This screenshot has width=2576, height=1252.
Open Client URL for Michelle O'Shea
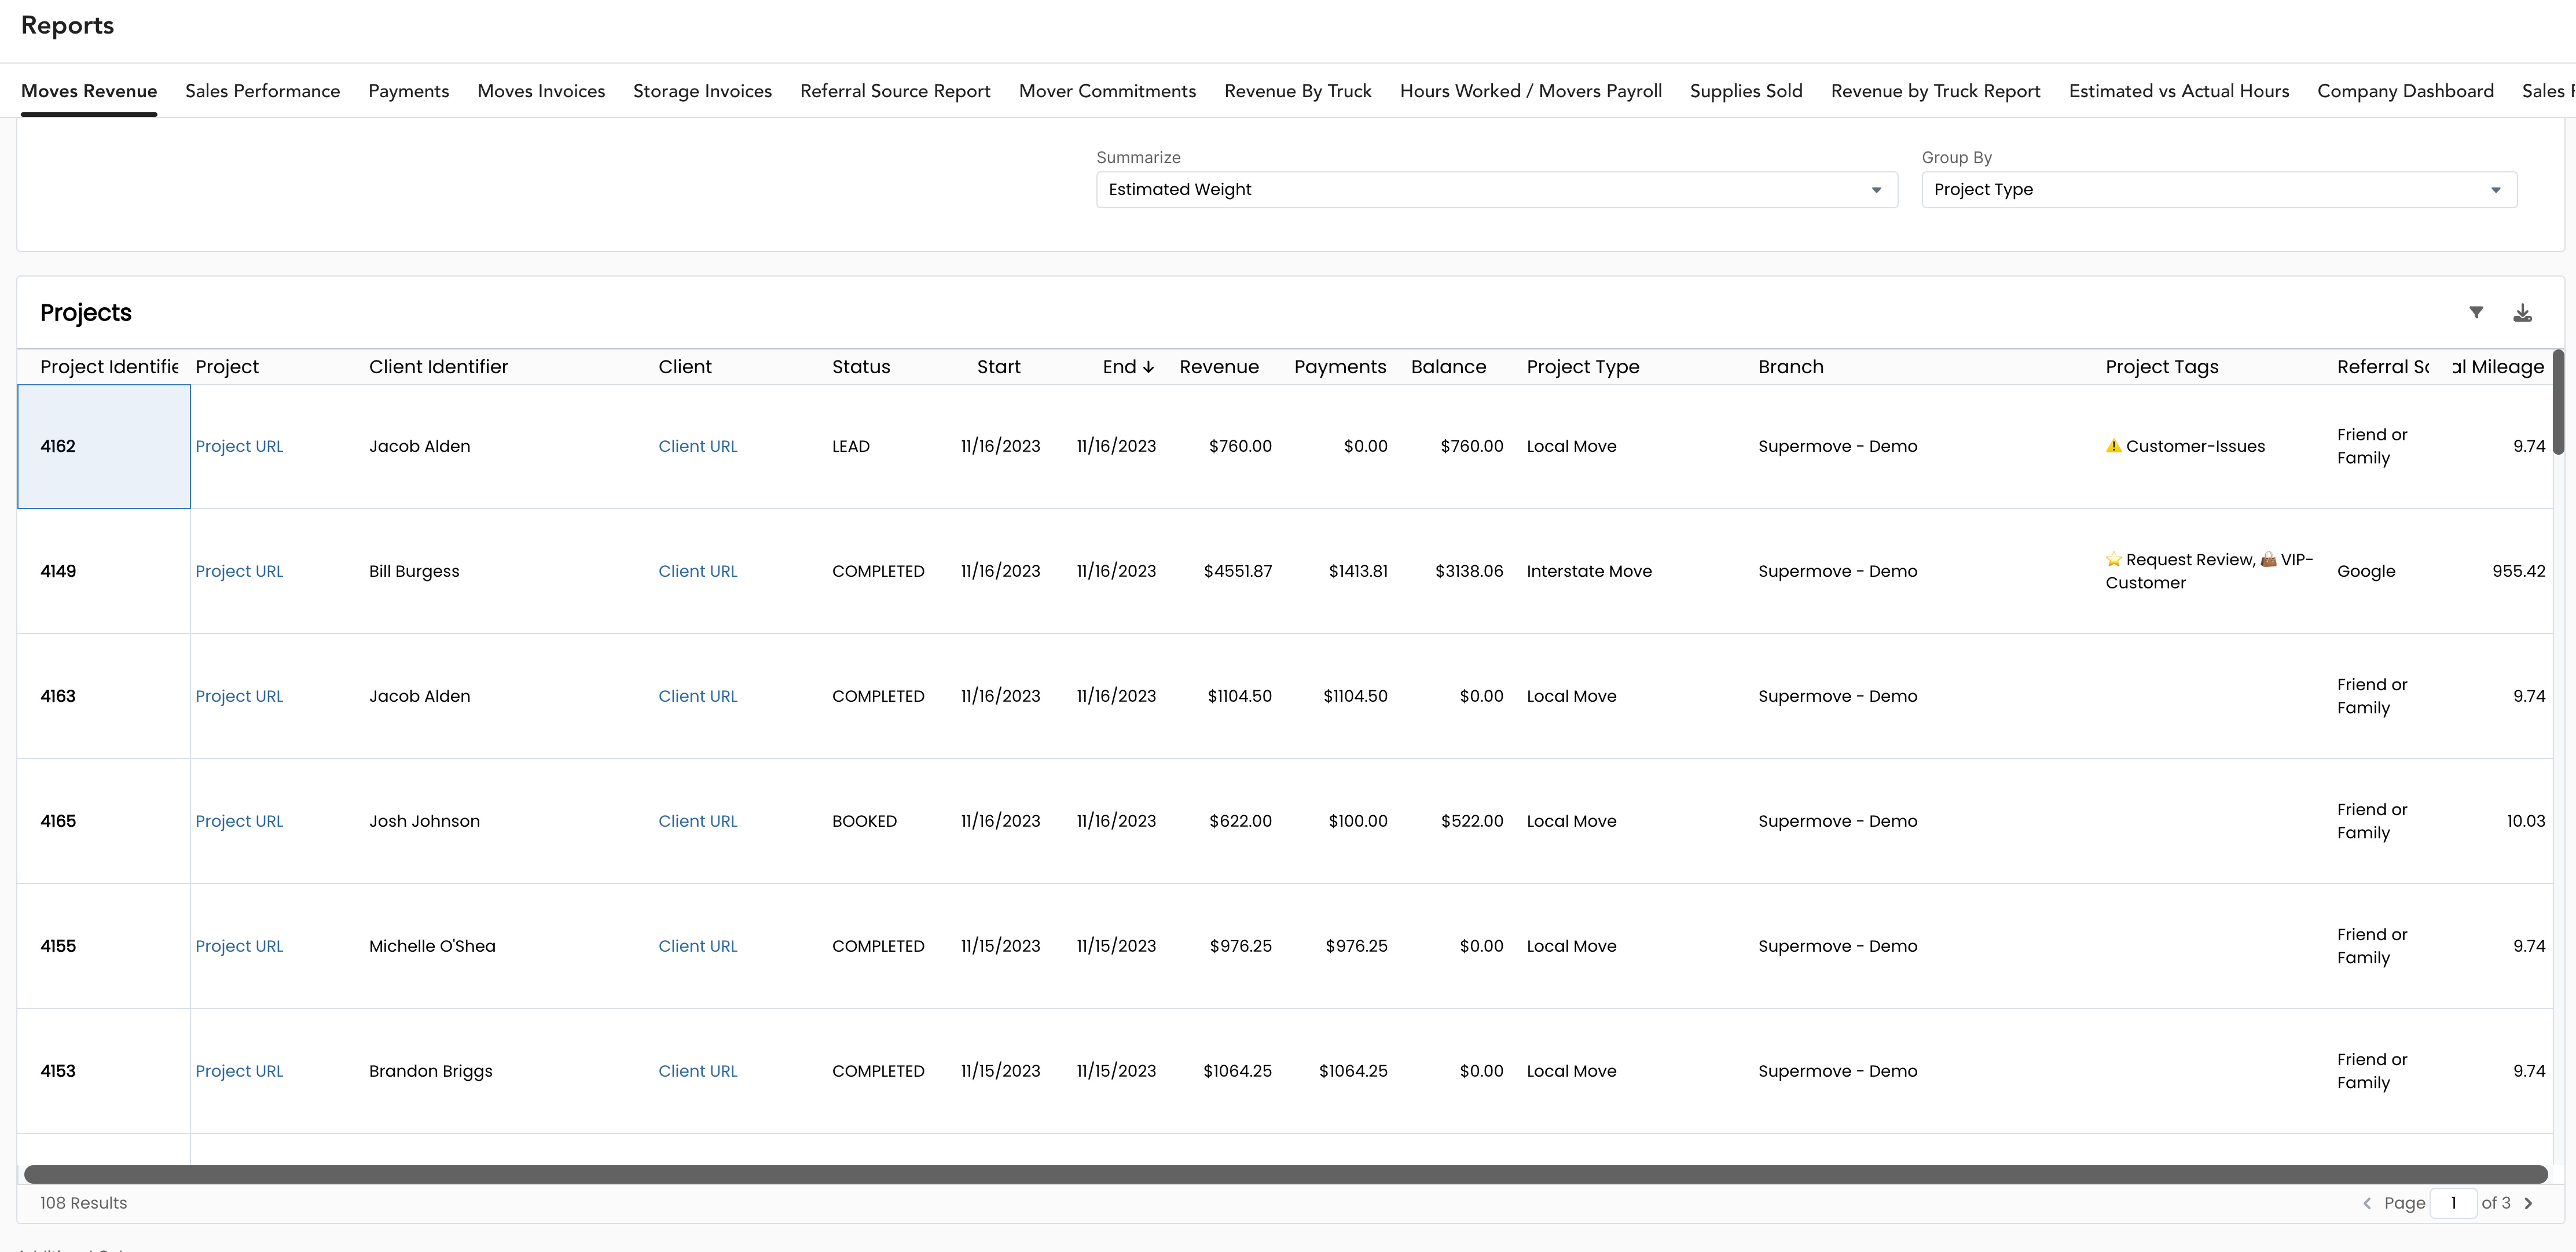pos(697,947)
